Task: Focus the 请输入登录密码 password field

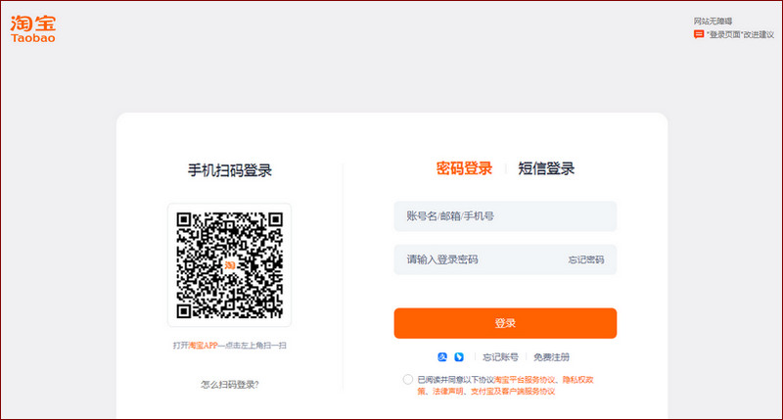Action: click(505, 259)
